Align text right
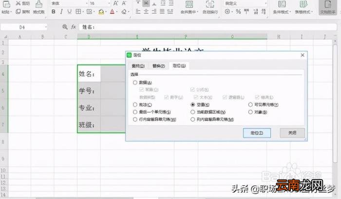This screenshot has height=199, width=341. coord(154,11)
